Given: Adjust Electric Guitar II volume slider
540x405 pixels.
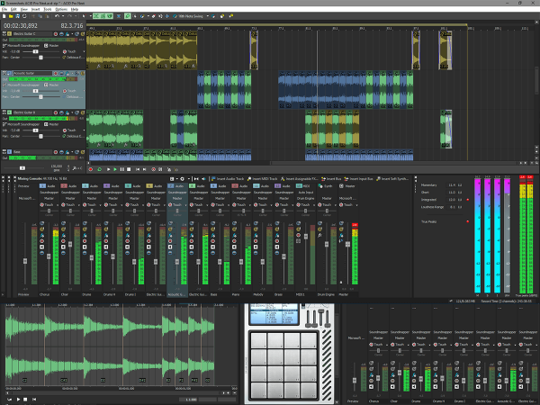Looking at the screenshot, I should click(35, 130).
